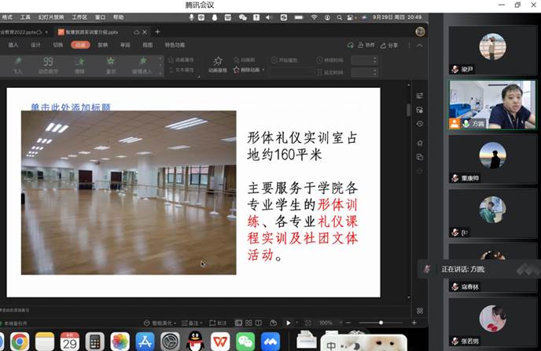The height and width of the screenshot is (351, 541).
Task: Start slideshow with play button
Action: tap(288, 323)
